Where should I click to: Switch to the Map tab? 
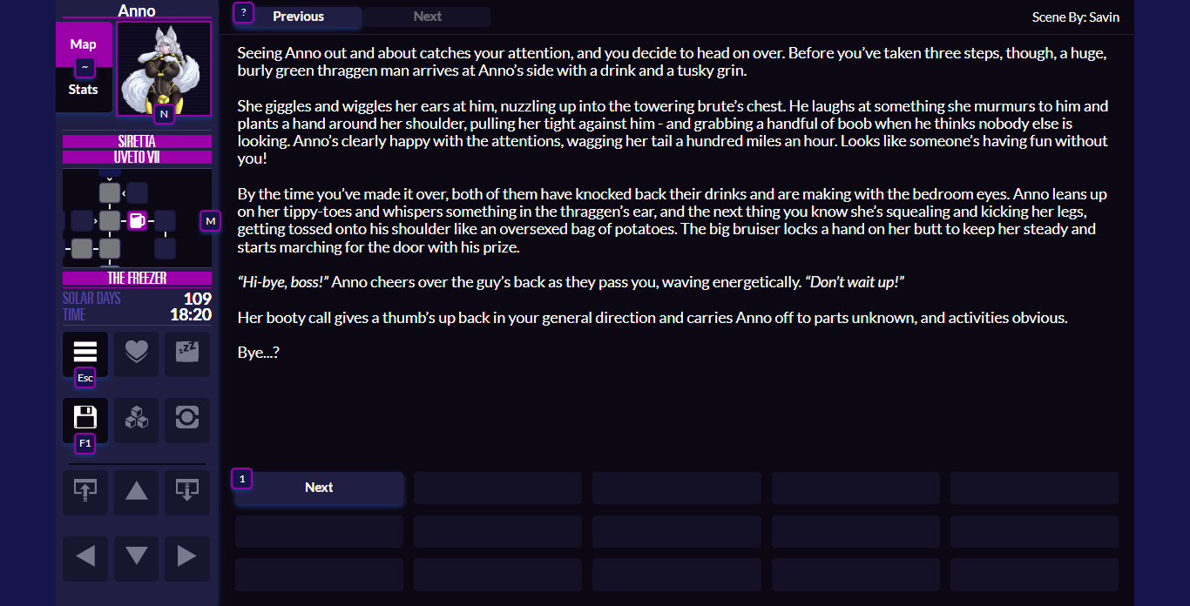[x=84, y=44]
